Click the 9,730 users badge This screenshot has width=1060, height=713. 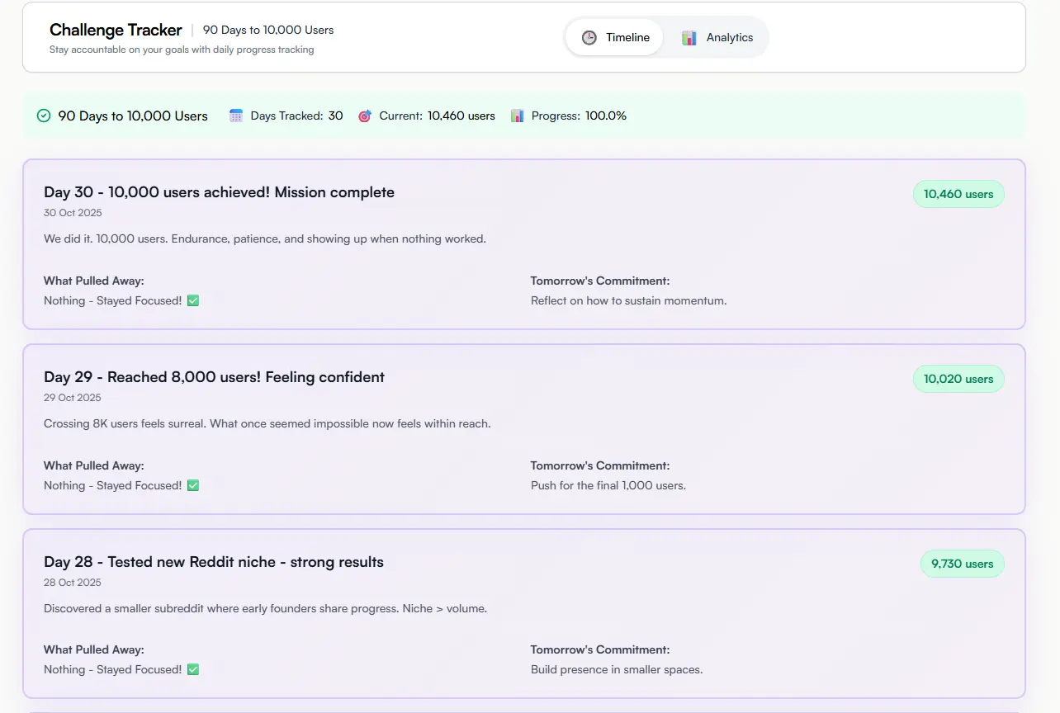pos(962,564)
